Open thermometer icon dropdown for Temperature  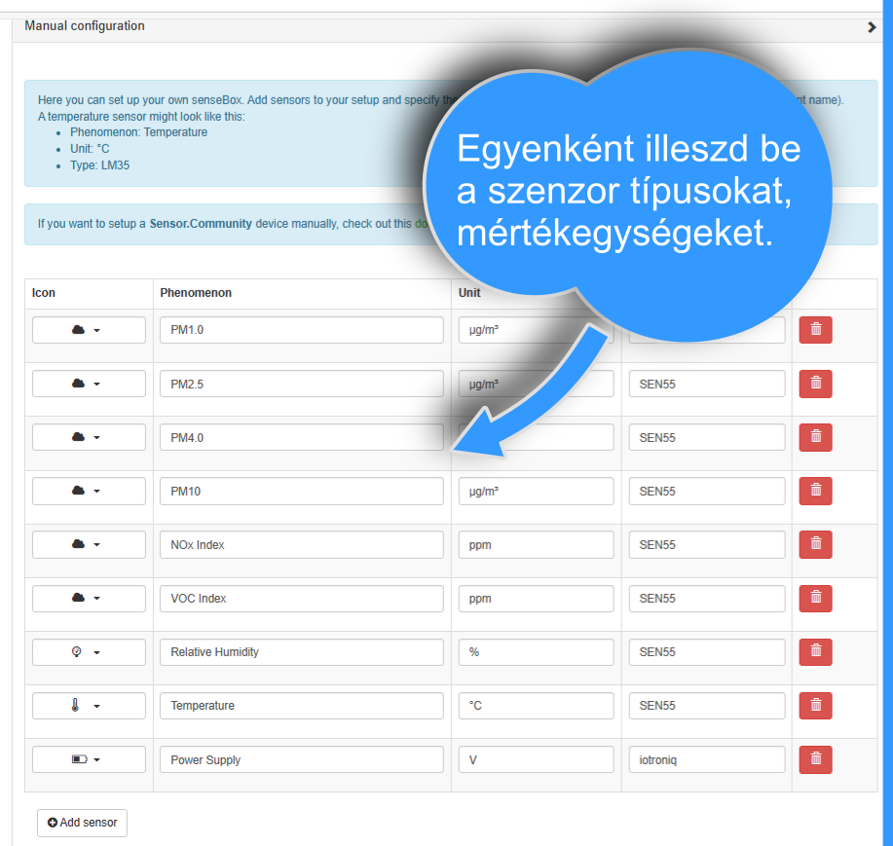(89, 706)
